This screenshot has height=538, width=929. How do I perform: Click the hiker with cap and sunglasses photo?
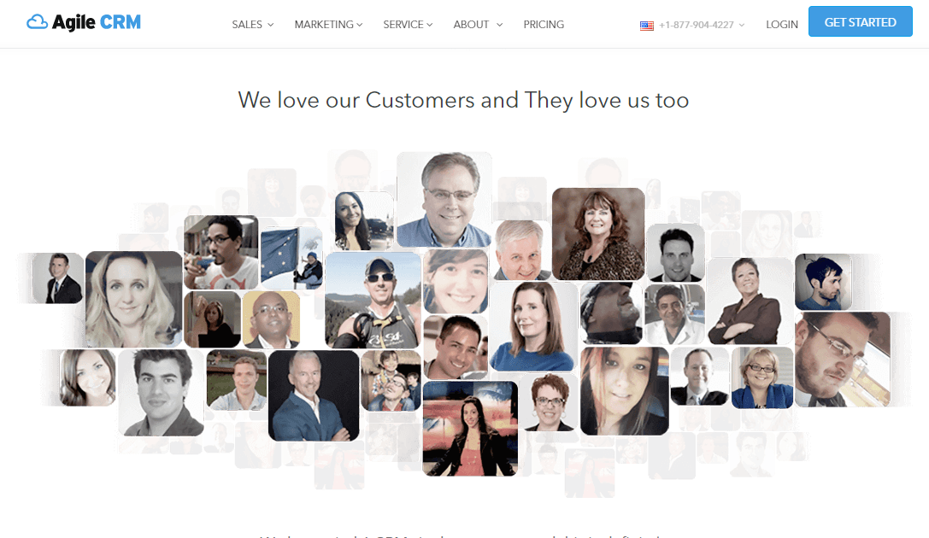tap(373, 300)
